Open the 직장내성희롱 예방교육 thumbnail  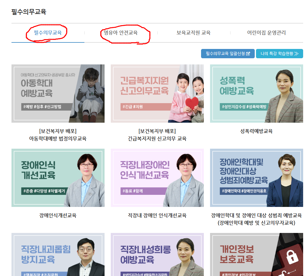(x=157, y=254)
